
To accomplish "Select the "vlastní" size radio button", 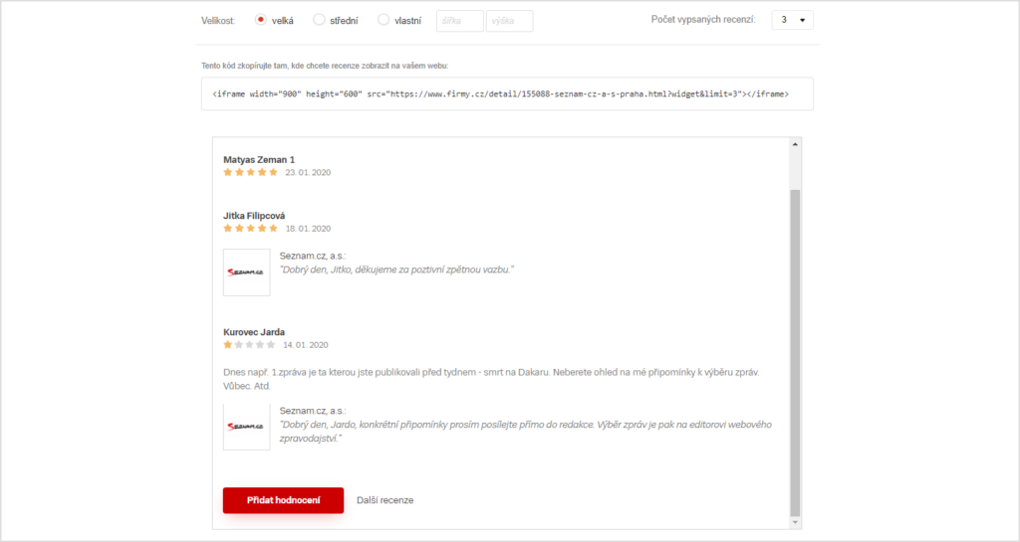I will point(383,20).
